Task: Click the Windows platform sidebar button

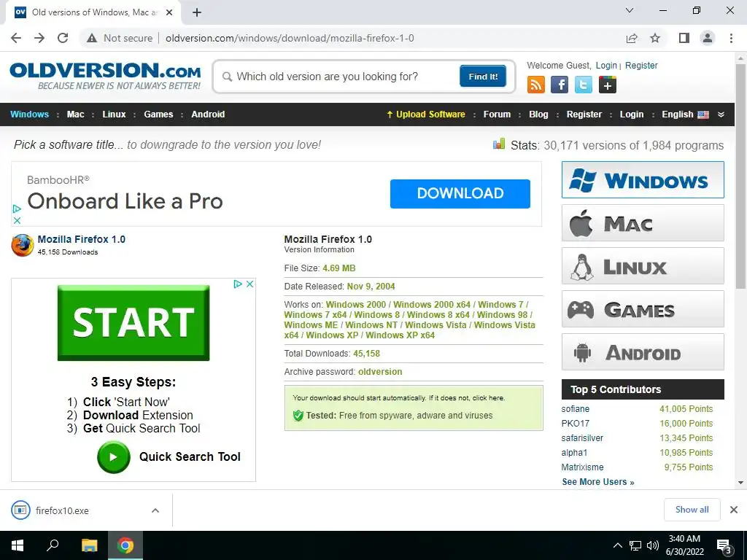Action: click(643, 180)
